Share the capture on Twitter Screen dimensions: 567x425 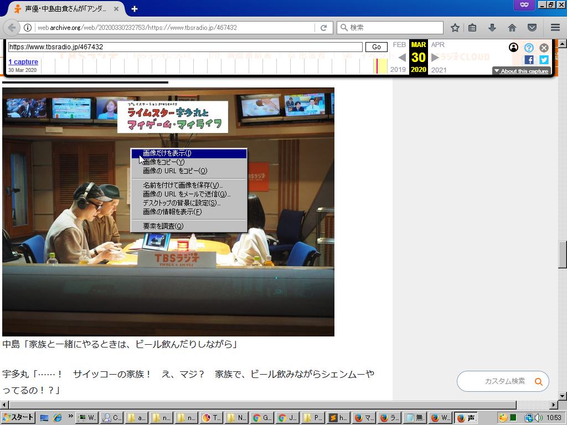[544, 60]
